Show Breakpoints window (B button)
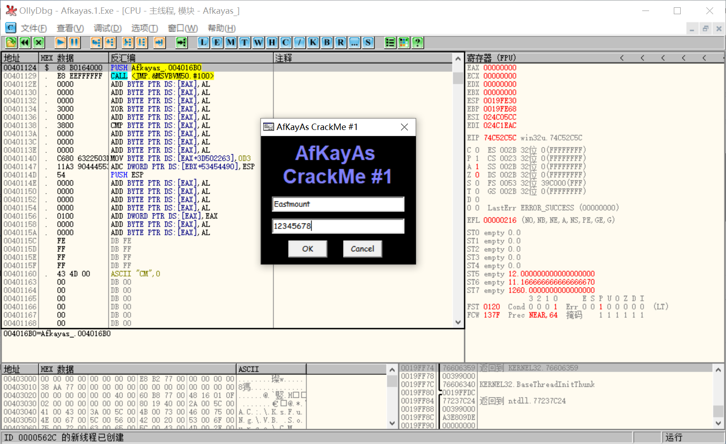726x444 pixels. click(327, 43)
